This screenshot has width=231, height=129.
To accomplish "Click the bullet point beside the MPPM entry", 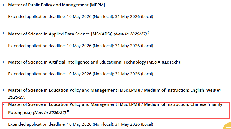I will tap(4, 5).
